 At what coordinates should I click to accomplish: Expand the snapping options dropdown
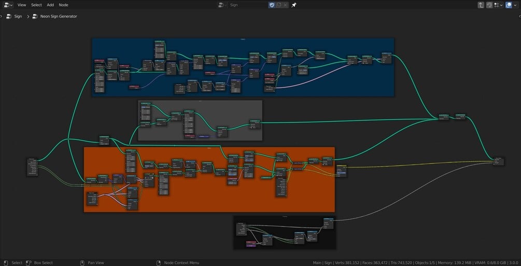pos(499,5)
